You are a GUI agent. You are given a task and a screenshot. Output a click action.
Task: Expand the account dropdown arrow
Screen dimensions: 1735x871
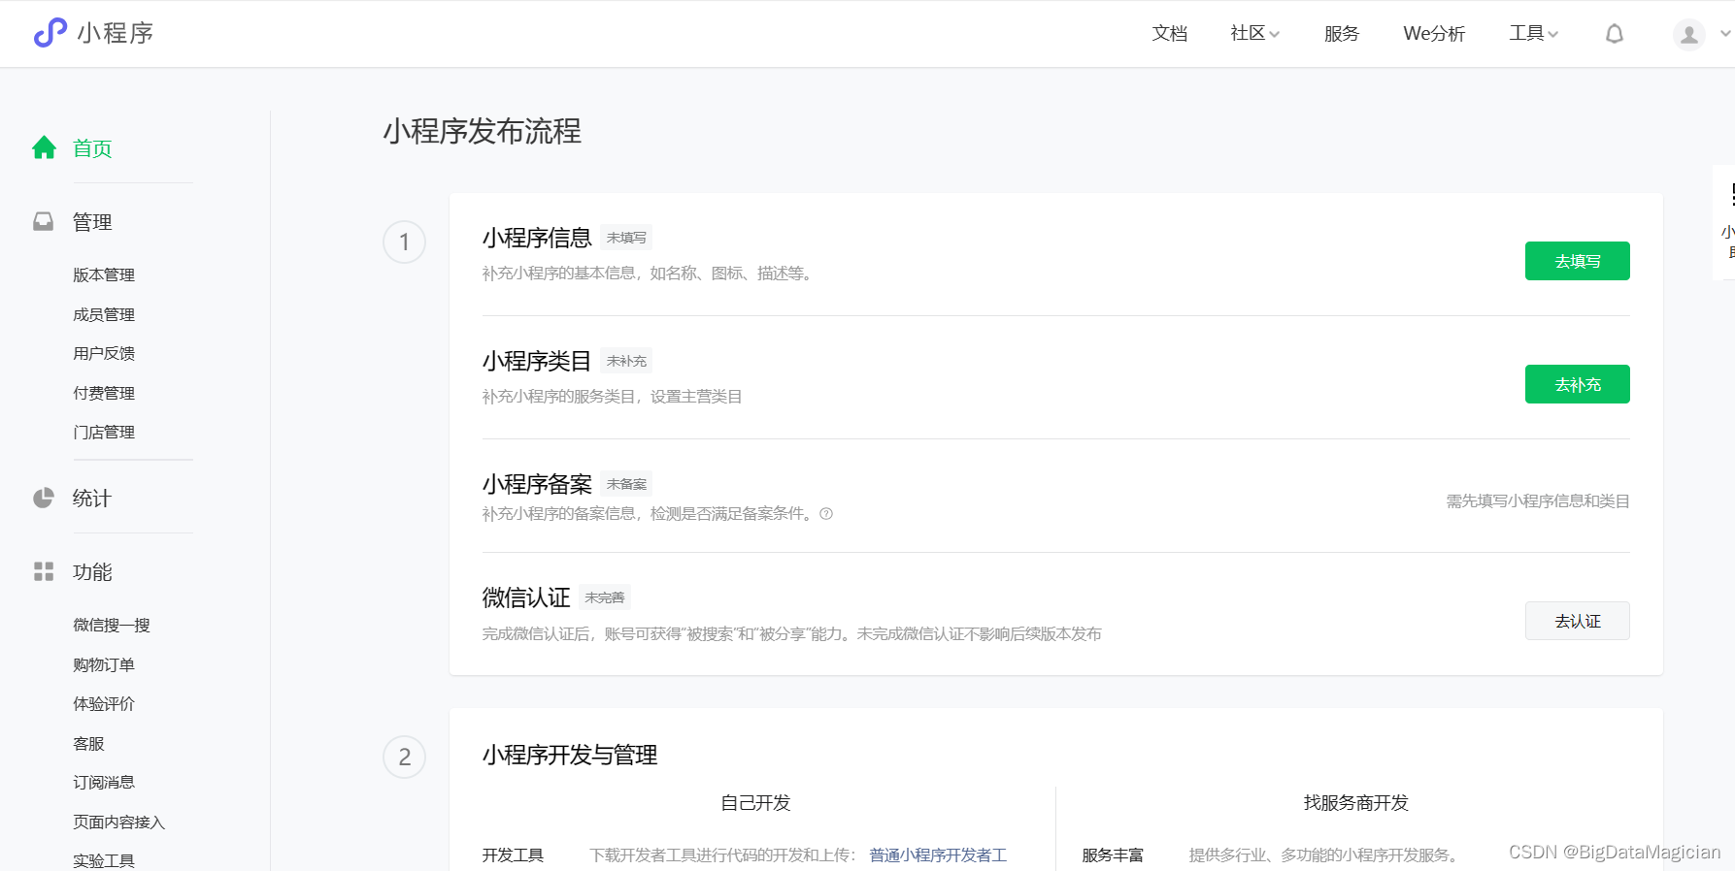click(1724, 34)
